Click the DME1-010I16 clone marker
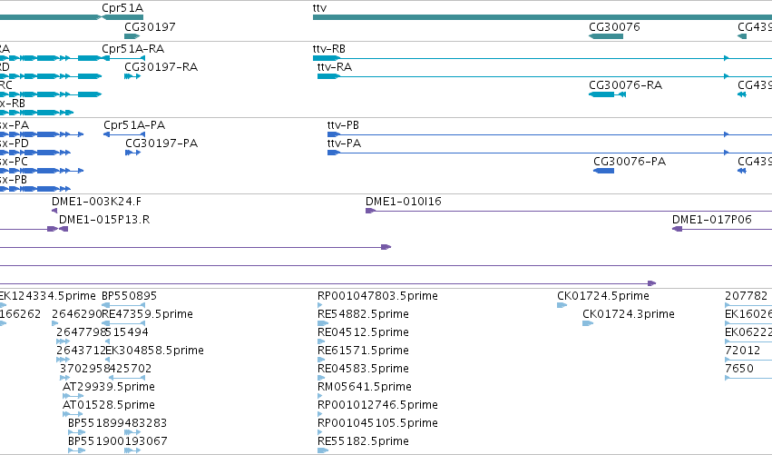This screenshot has height=455, width=772. 371,211
